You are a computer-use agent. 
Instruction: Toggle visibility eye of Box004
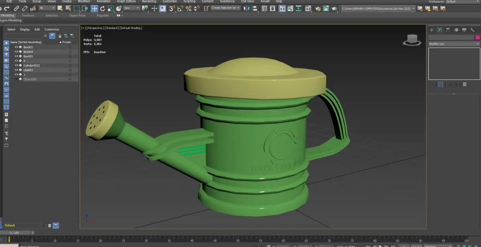(16, 52)
